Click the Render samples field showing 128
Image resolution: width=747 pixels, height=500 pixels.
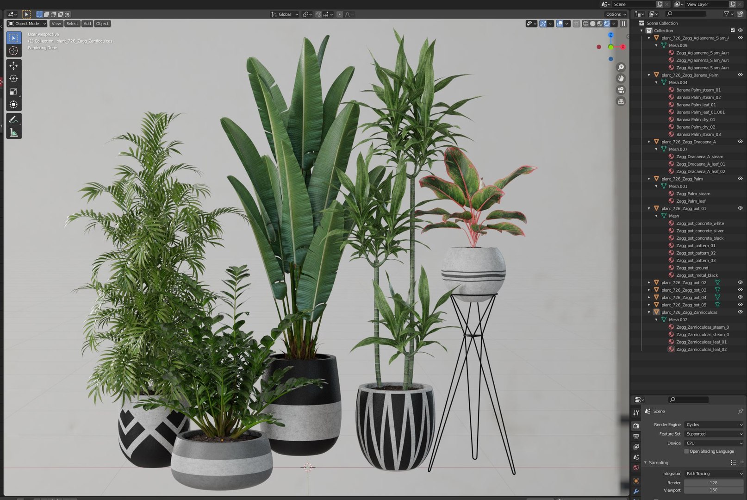click(x=714, y=483)
